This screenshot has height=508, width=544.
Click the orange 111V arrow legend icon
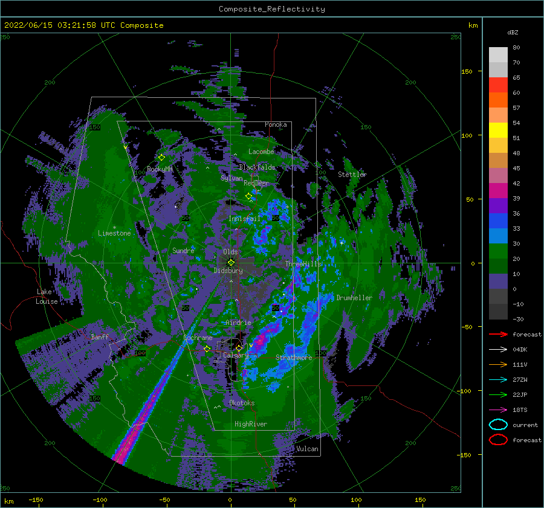(498, 364)
